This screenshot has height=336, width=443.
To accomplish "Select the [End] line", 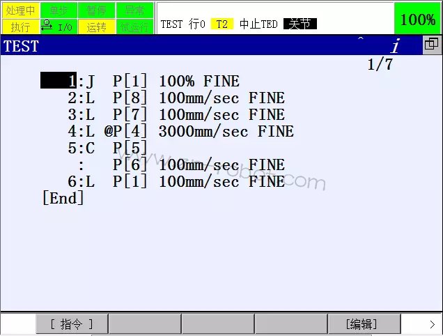I will (63, 198).
